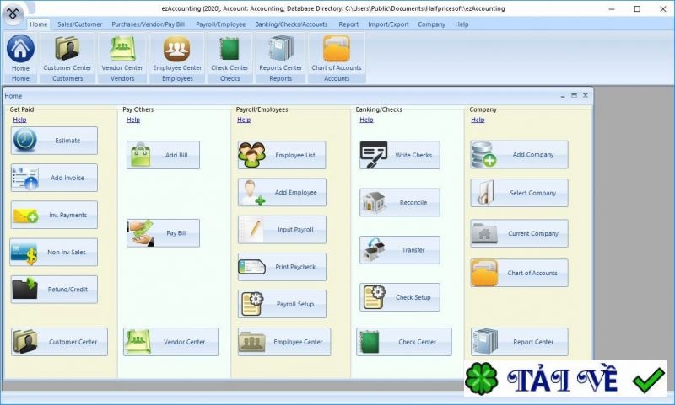Open the Sales/Customer tab
Image resolution: width=675 pixels, height=405 pixels.
(79, 24)
